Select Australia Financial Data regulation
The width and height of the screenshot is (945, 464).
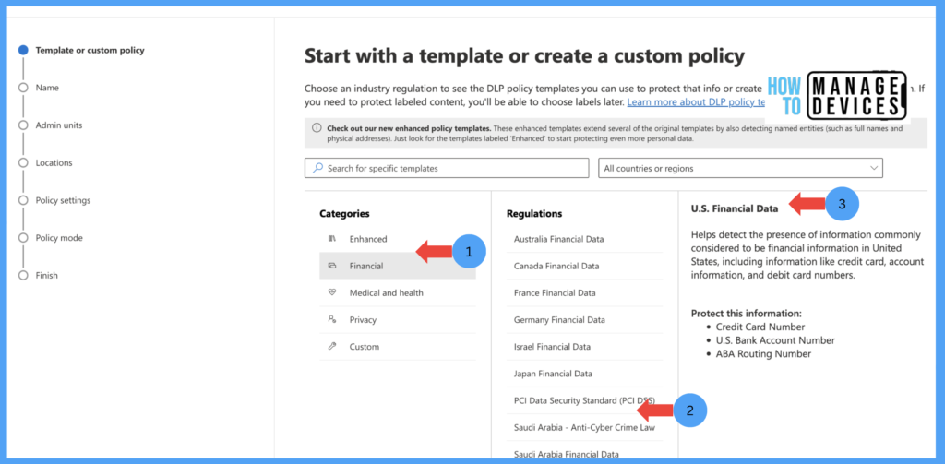[558, 239]
